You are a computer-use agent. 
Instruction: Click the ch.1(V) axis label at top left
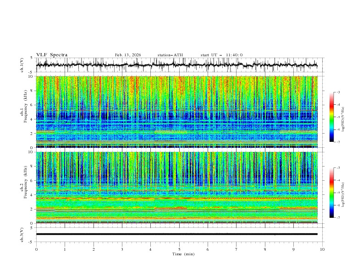22,65
